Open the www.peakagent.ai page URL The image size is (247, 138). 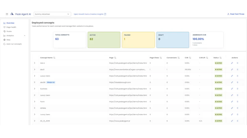pyautogui.click(x=119, y=121)
